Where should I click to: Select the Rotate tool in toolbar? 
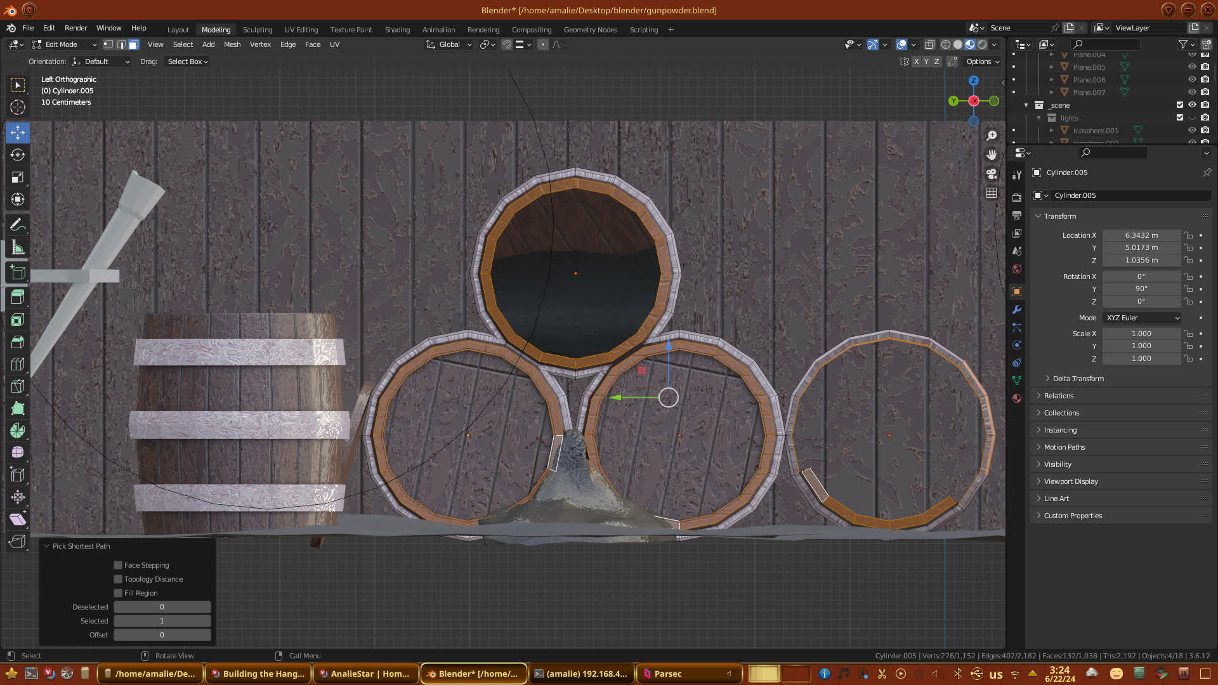pos(18,155)
